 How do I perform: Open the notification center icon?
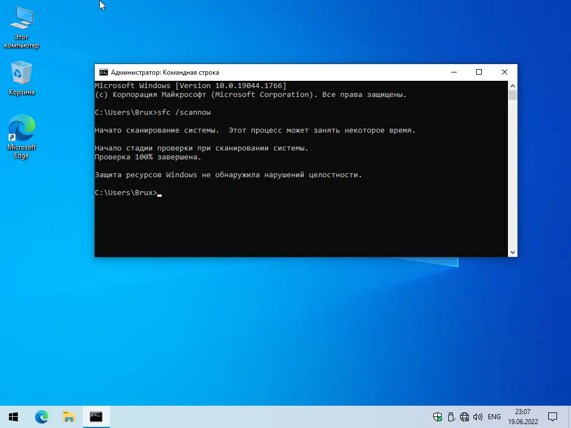click(553, 417)
